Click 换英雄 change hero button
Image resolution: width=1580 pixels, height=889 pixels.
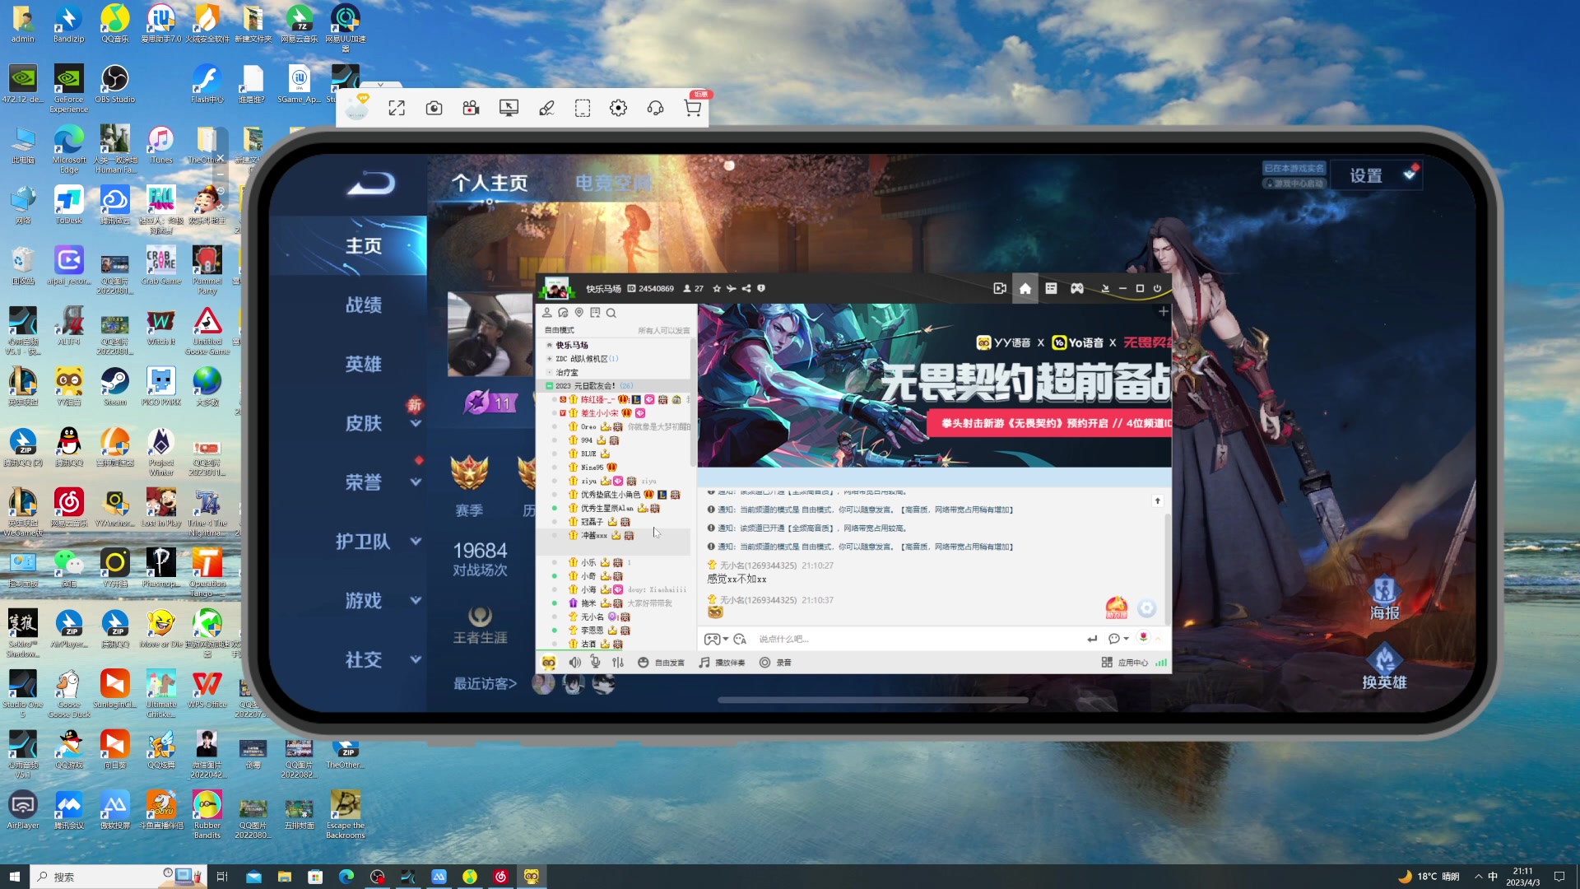[x=1384, y=668]
